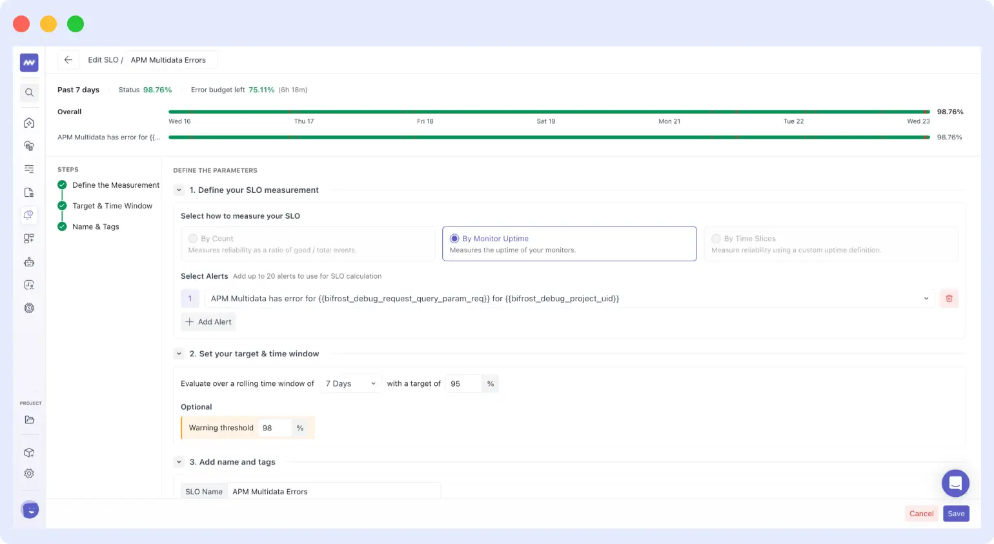Screen dimensions: 994x544
Task: Save the SLO changes
Action: [x=956, y=514]
